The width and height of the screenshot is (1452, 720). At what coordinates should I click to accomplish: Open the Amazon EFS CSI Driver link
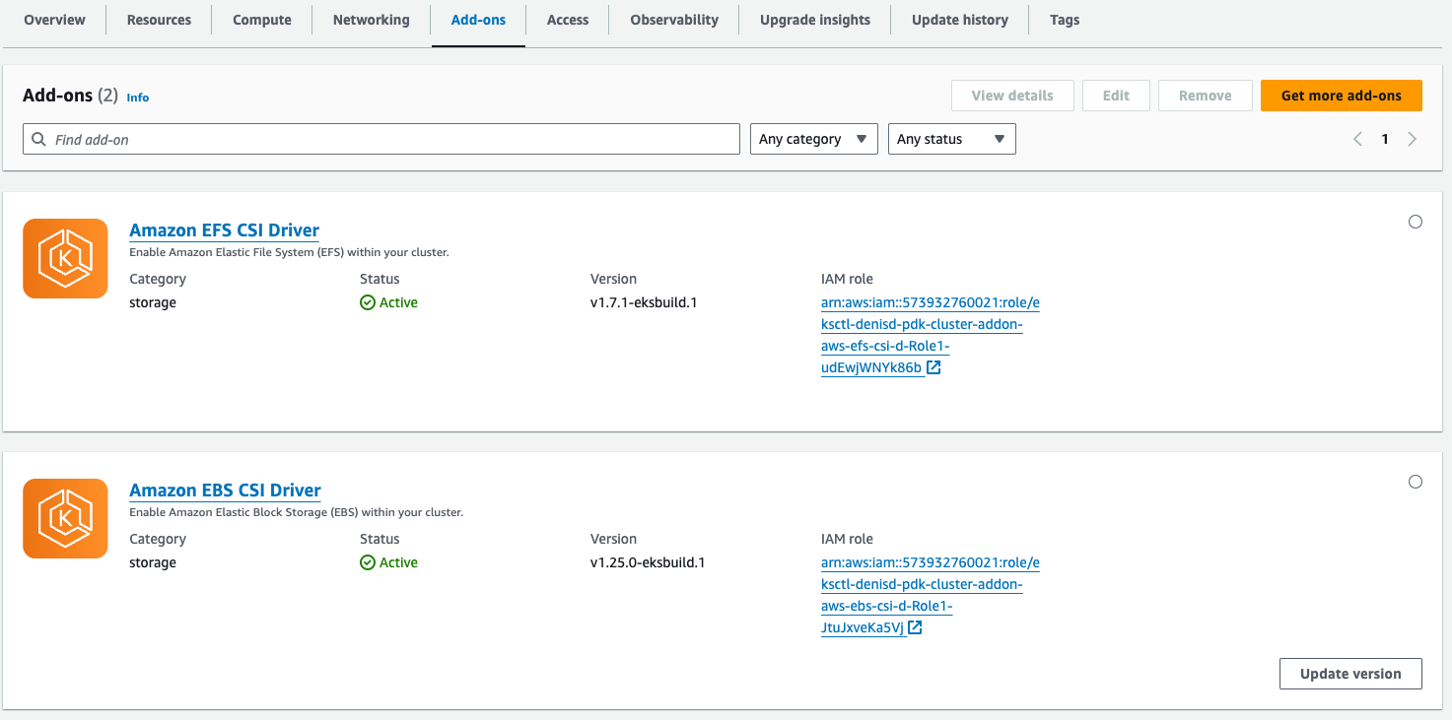pos(225,230)
